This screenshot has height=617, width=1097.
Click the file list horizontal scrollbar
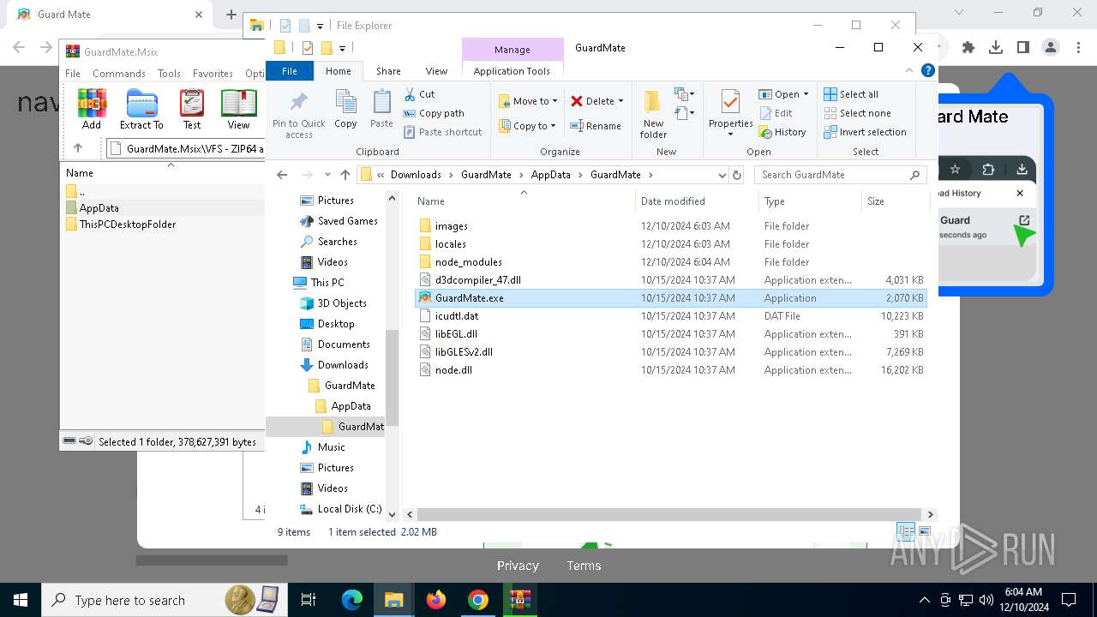click(669, 514)
